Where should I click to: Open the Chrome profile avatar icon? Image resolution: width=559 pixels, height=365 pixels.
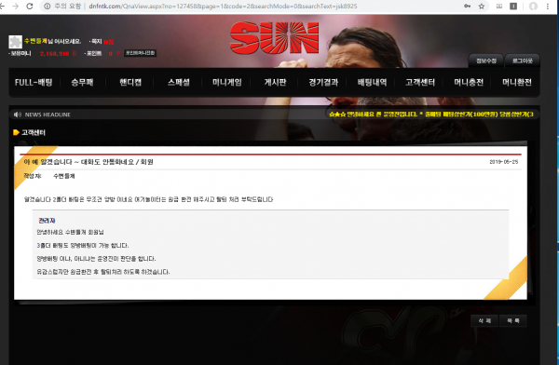[533, 7]
